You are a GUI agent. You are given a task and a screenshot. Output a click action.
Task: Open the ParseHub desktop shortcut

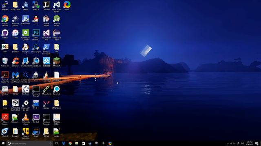[57, 90]
